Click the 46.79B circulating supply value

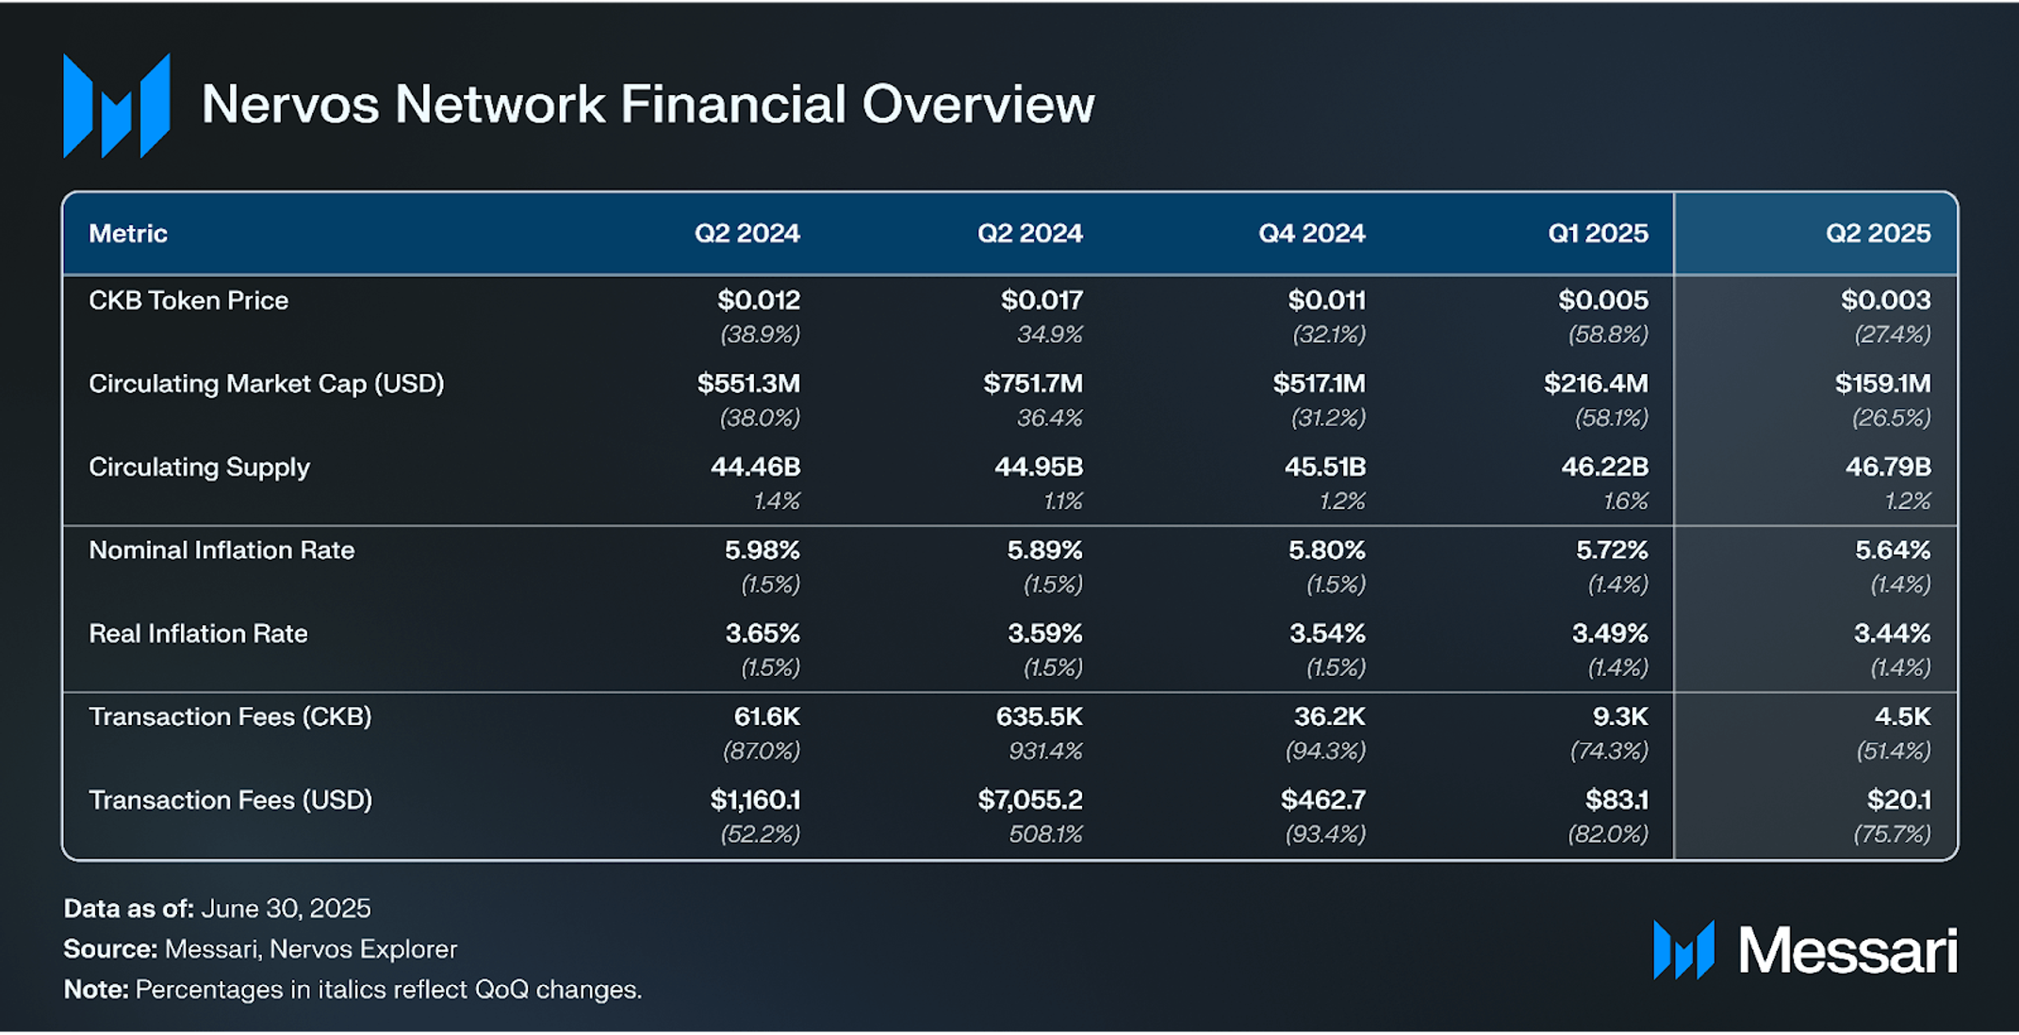point(1888,467)
